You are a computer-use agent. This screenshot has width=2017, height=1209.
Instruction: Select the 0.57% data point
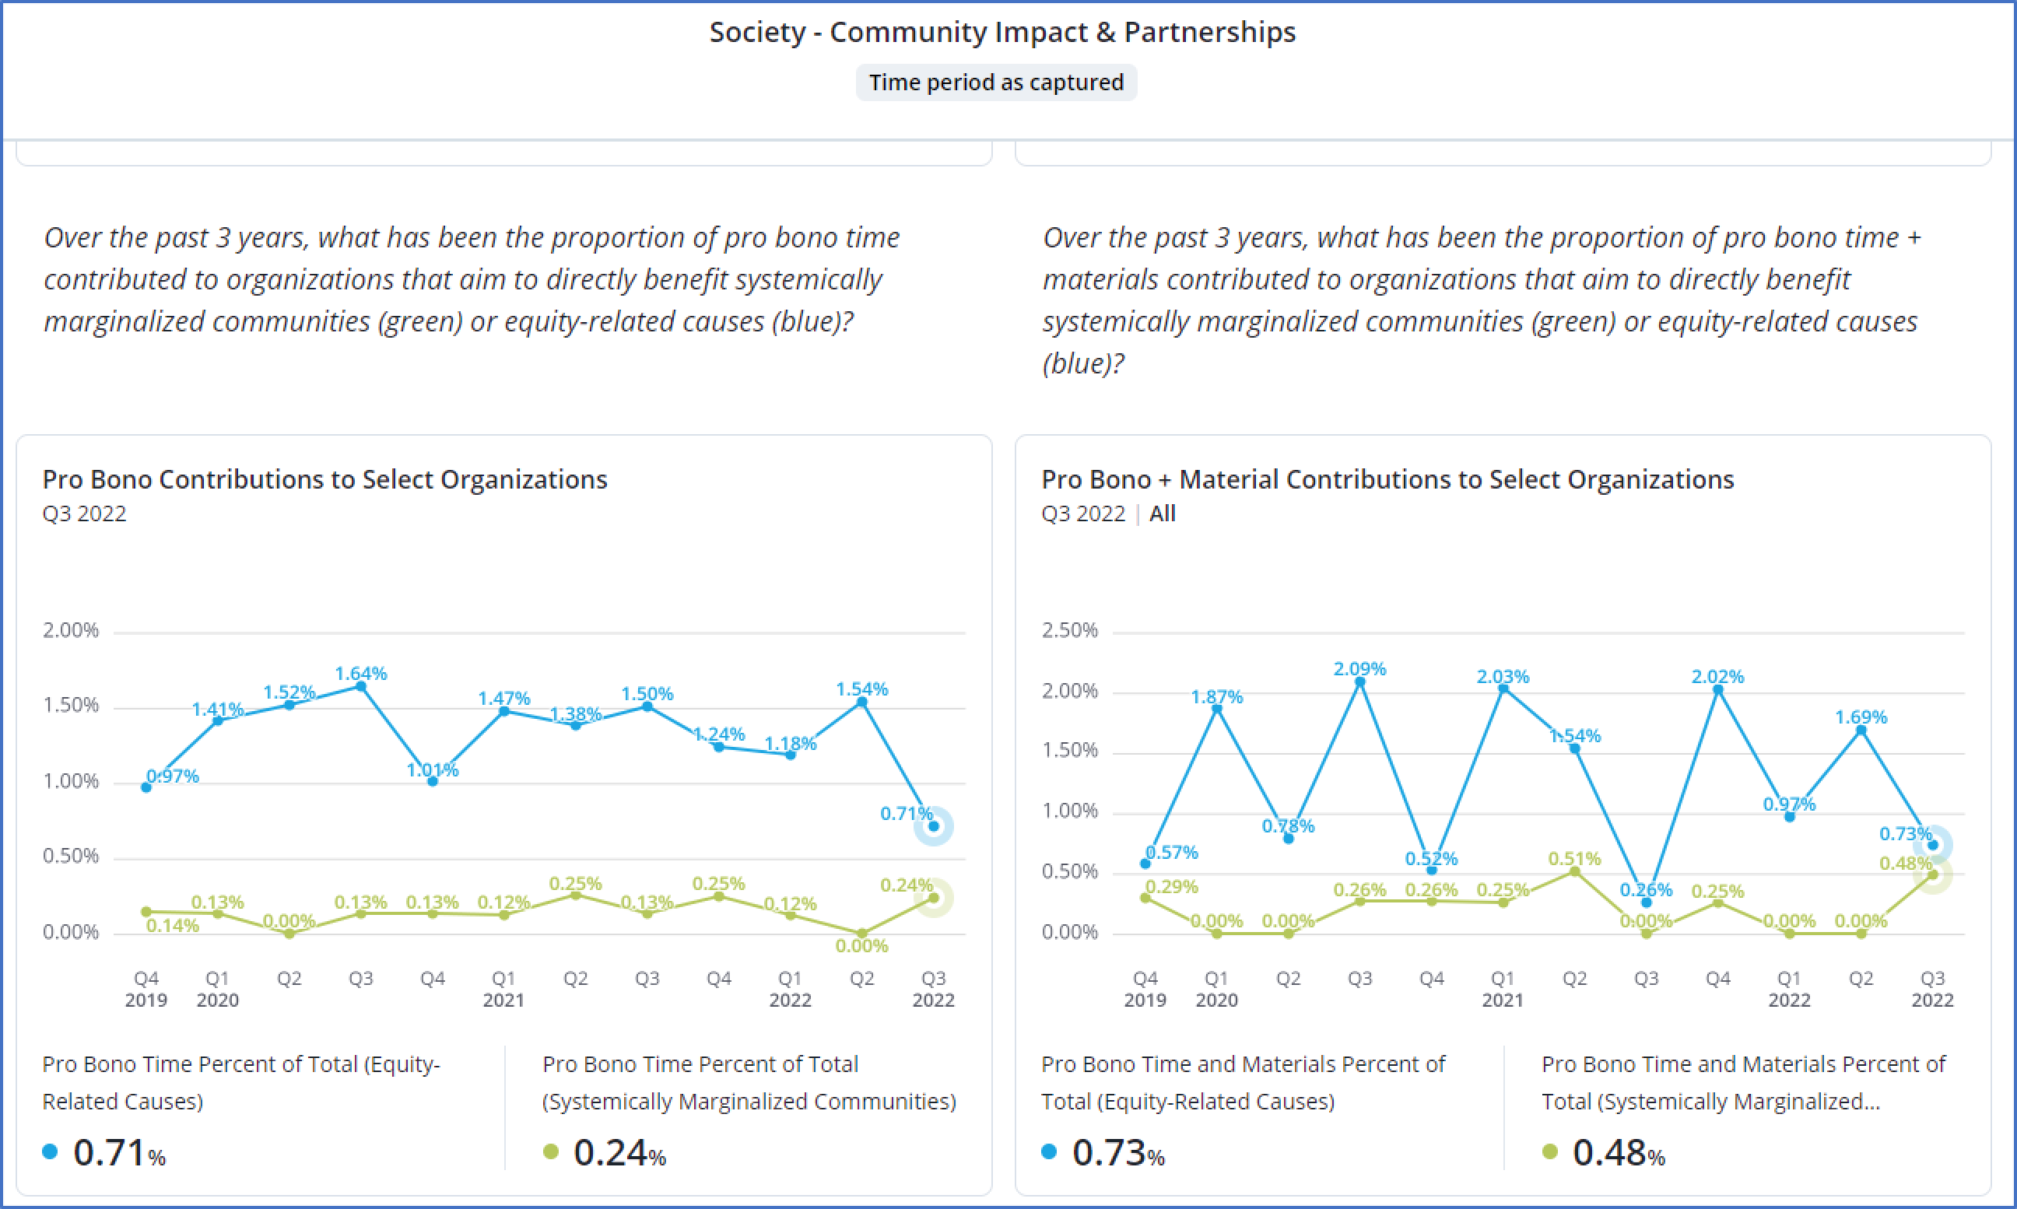[x=1145, y=864]
